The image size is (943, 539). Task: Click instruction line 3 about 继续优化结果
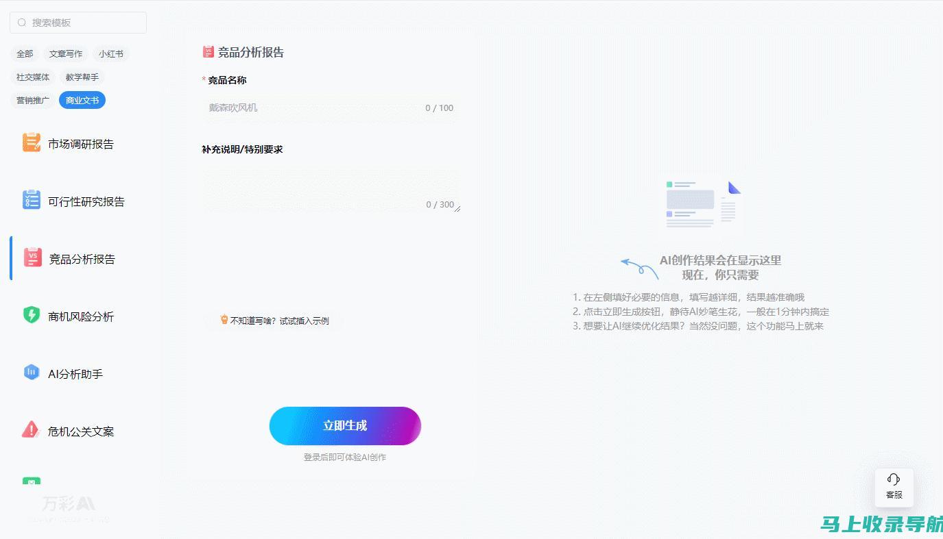click(x=698, y=326)
